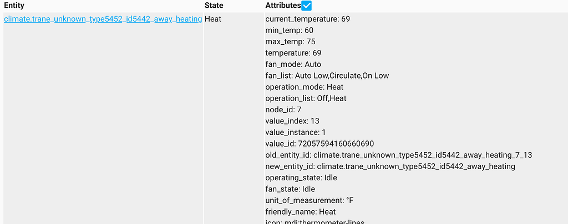
Task: Click the max_temp: 75 attribute
Action: pos(290,41)
